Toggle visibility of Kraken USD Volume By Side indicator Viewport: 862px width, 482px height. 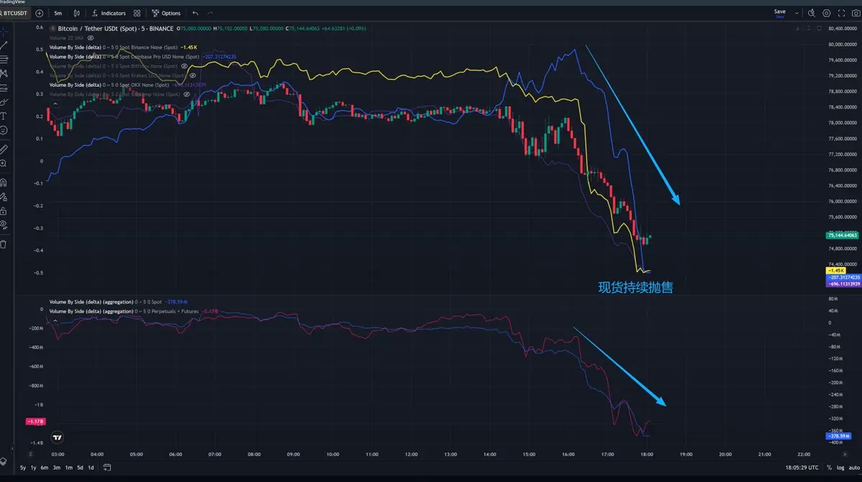tap(194, 75)
